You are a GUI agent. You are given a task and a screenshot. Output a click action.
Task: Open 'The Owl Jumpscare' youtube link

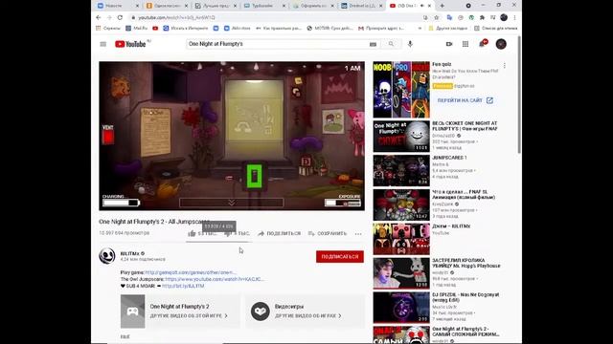(215, 279)
